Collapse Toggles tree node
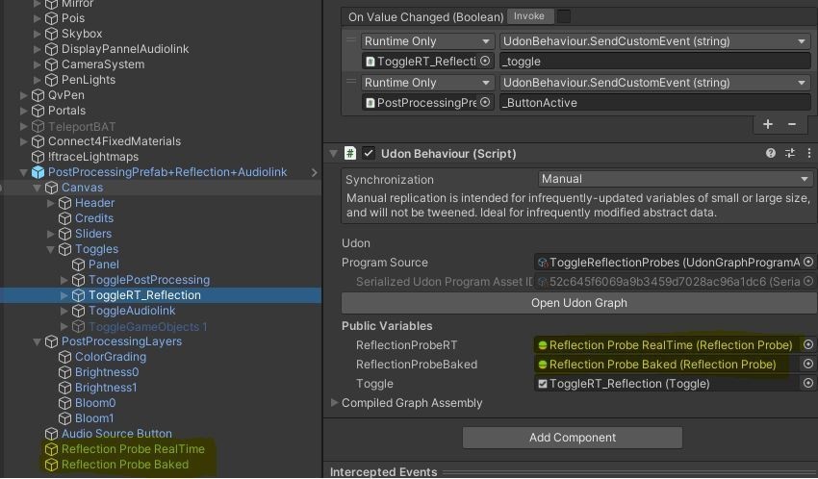818x479 pixels. [51, 249]
